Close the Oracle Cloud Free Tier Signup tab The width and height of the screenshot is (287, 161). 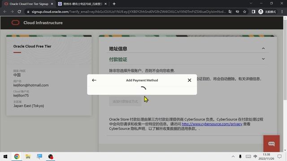tap(52, 4)
